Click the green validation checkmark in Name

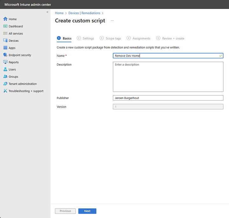[220, 56]
